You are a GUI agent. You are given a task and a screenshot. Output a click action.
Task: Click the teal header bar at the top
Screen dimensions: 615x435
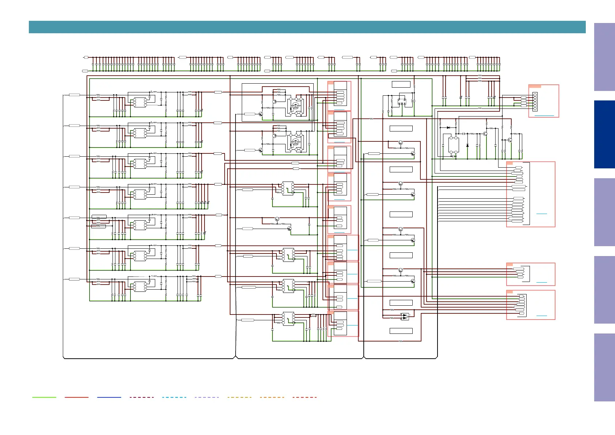point(307,27)
